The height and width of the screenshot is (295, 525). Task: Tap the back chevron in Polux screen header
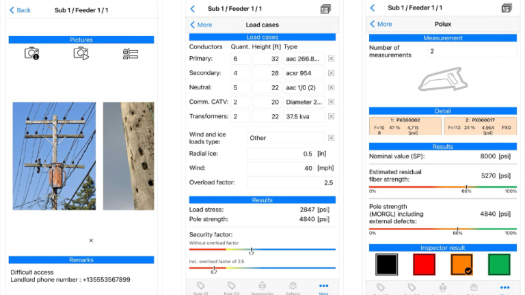(x=373, y=8)
